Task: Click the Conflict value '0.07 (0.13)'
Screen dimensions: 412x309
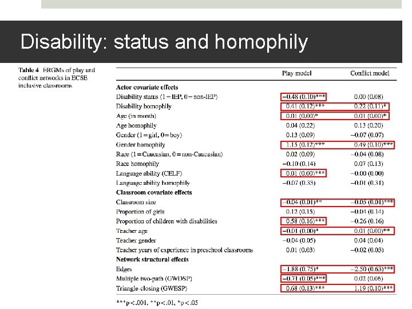Action: pos(369,164)
